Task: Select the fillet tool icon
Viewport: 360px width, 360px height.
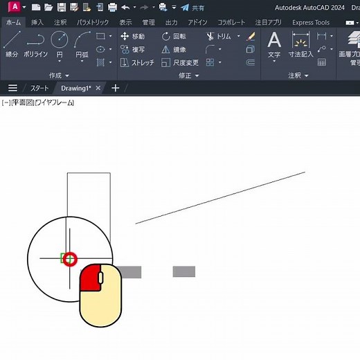Action: tap(210, 49)
